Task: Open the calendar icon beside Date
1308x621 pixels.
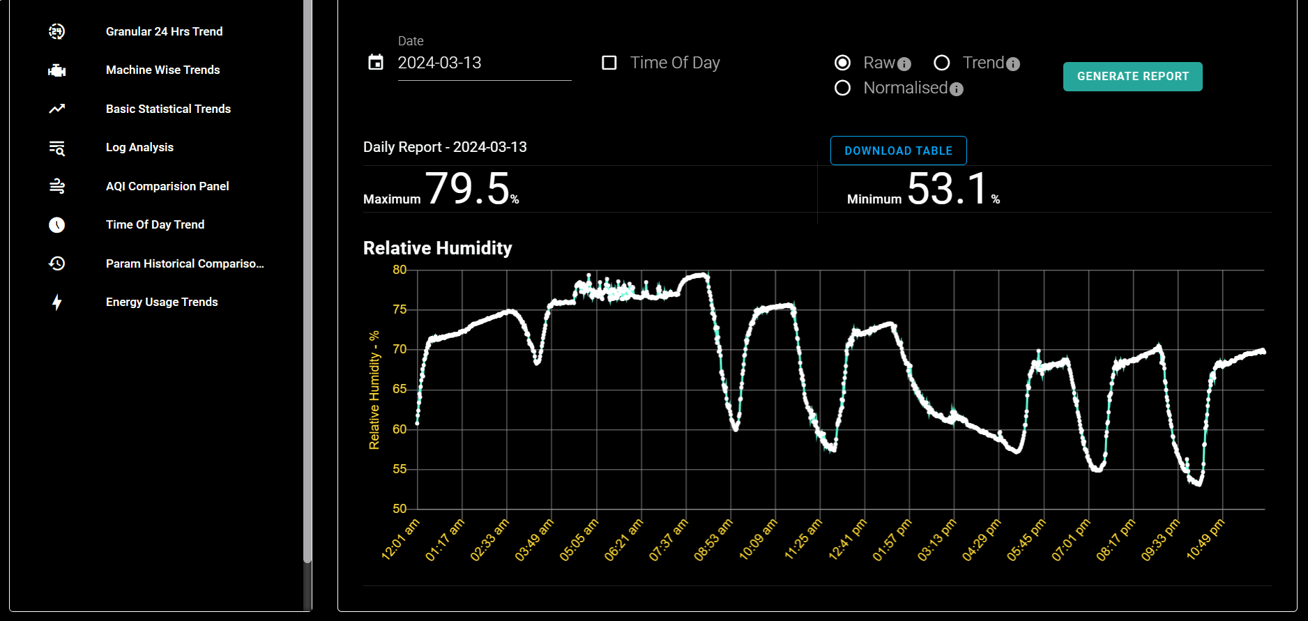Action: point(376,63)
